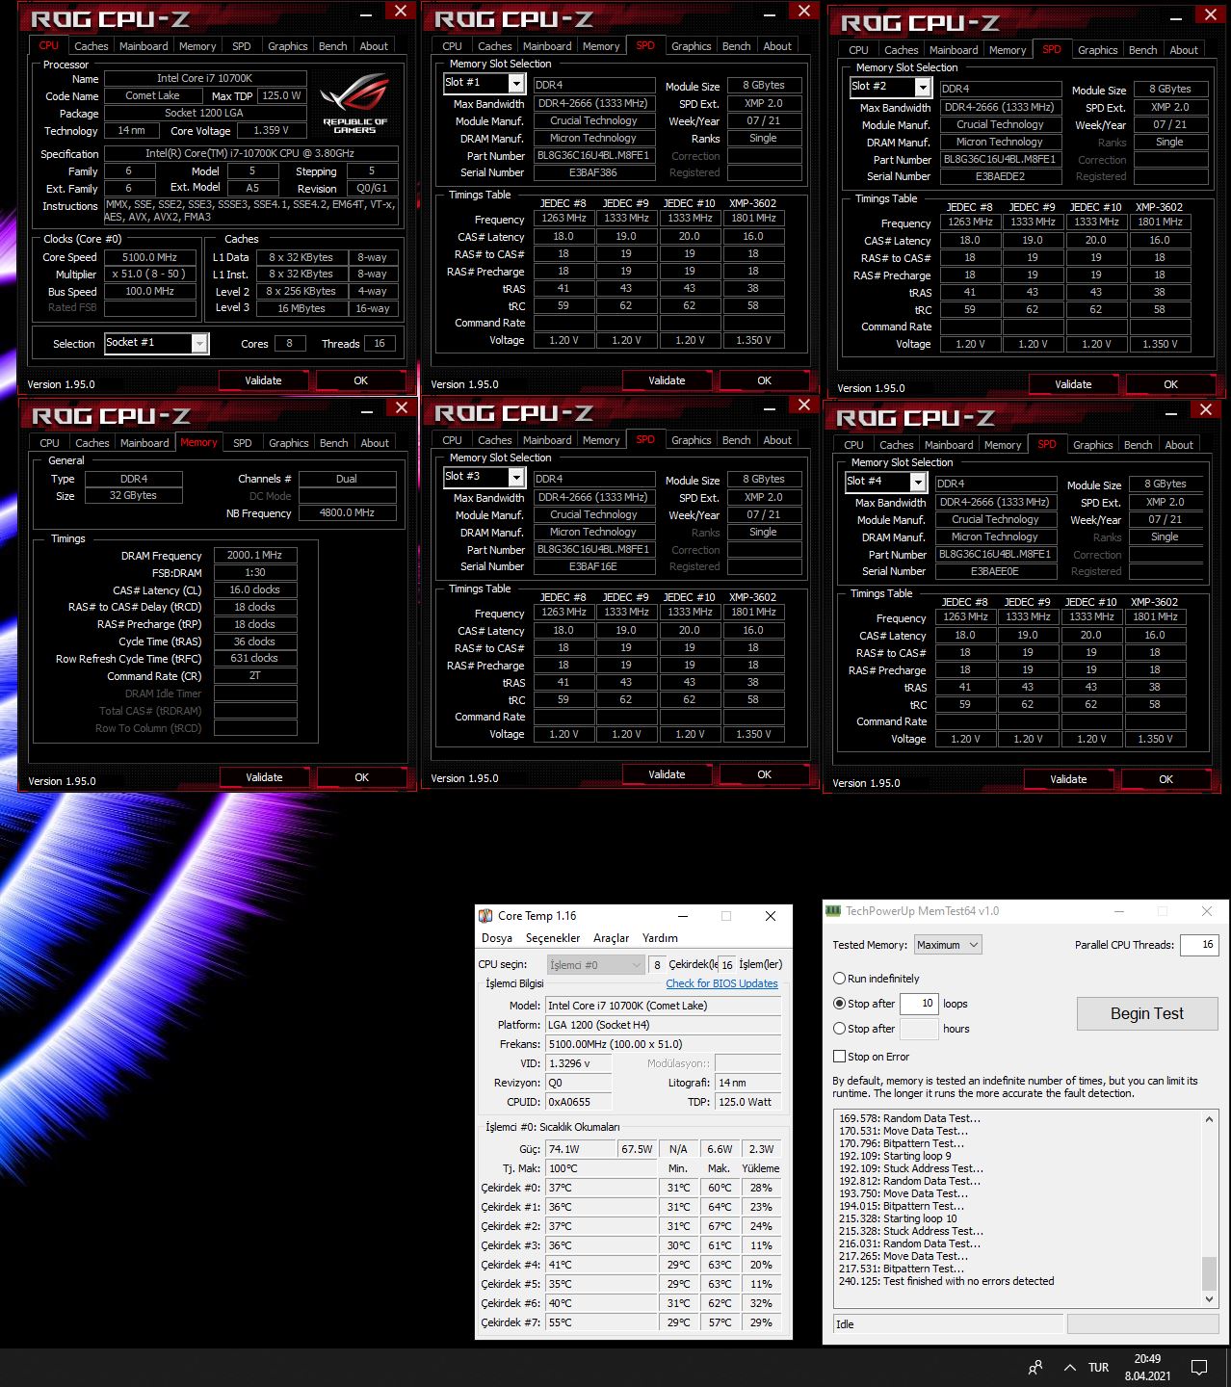Click the Parallel CPU Threads field
This screenshot has width=1231, height=1387.
pos(1198,944)
